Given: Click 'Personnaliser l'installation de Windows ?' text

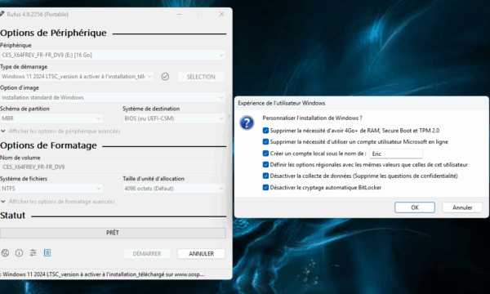Looking at the screenshot, I should [x=312, y=118].
